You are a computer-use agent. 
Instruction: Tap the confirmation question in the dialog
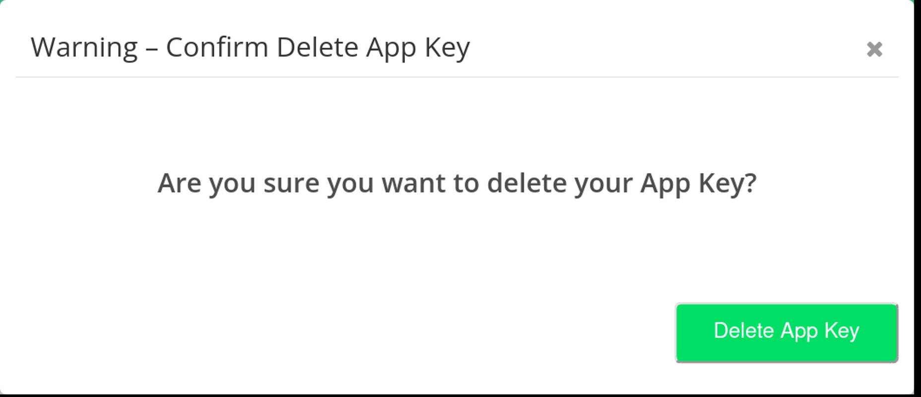458,183
